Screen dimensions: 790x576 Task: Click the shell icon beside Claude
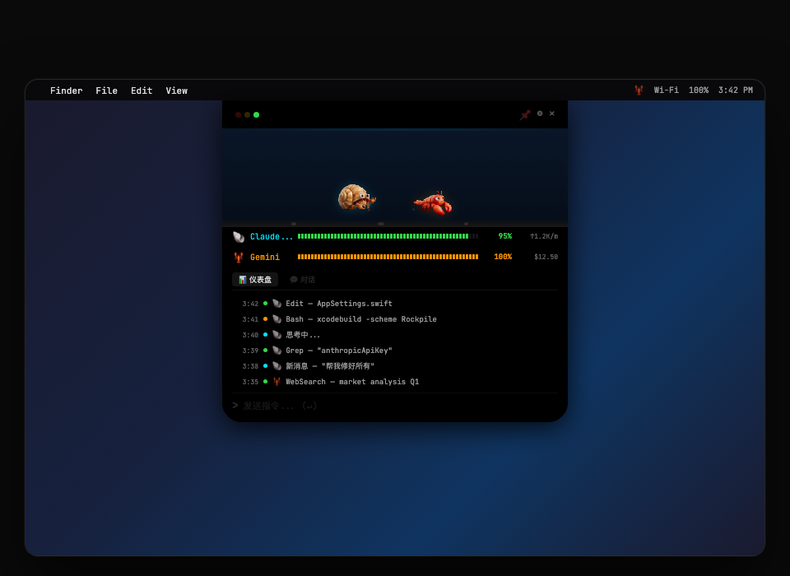click(239, 236)
